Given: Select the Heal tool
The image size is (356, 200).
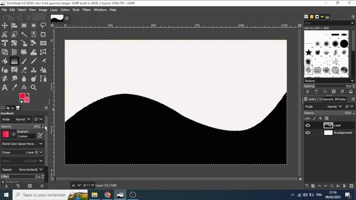Looking at the screenshot, I should coord(4,78).
